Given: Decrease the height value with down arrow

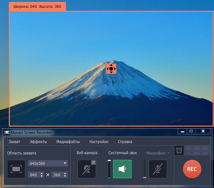Looking at the screenshot, I should (x=65, y=176).
